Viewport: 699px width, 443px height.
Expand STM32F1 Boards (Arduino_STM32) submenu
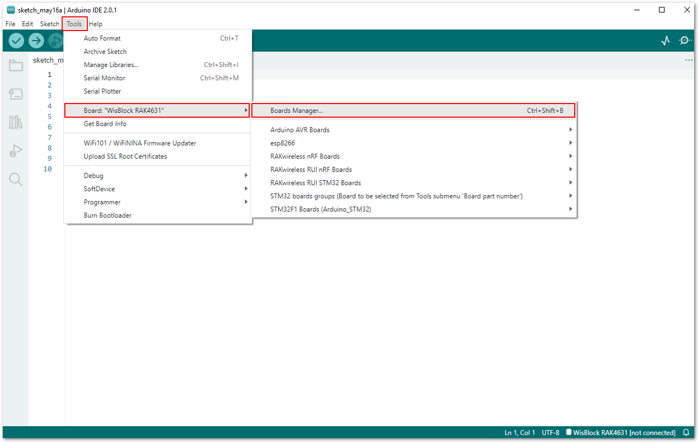413,209
